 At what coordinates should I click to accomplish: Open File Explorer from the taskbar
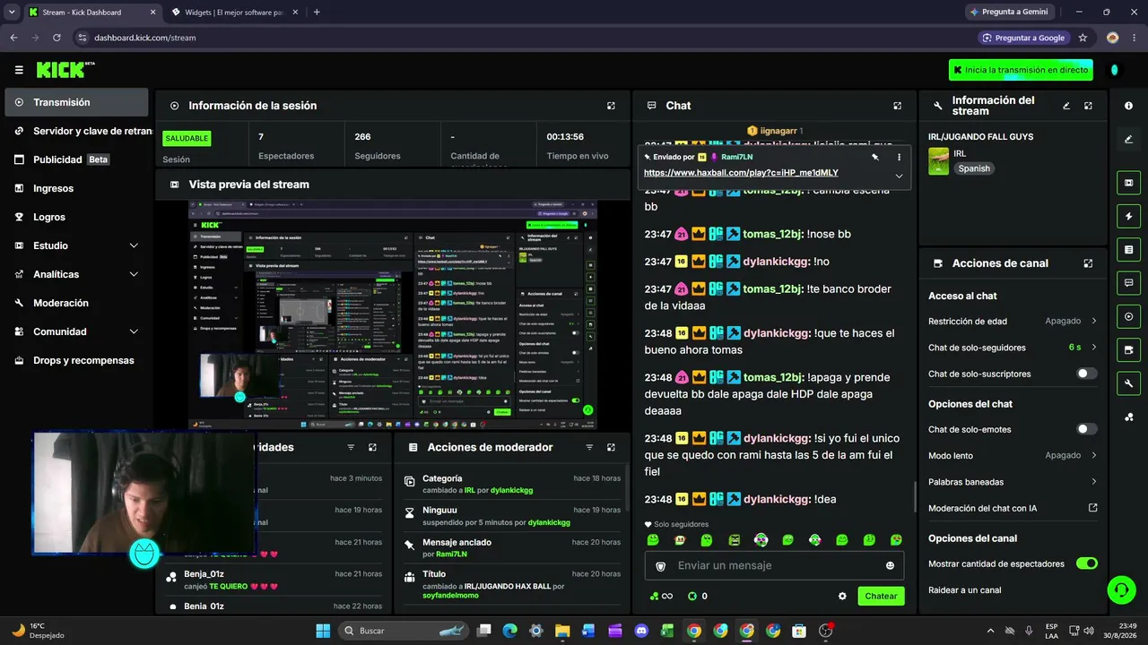click(562, 631)
